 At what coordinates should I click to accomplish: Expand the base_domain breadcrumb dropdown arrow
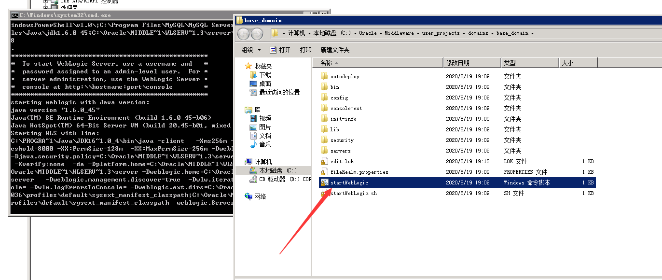[x=532, y=33]
